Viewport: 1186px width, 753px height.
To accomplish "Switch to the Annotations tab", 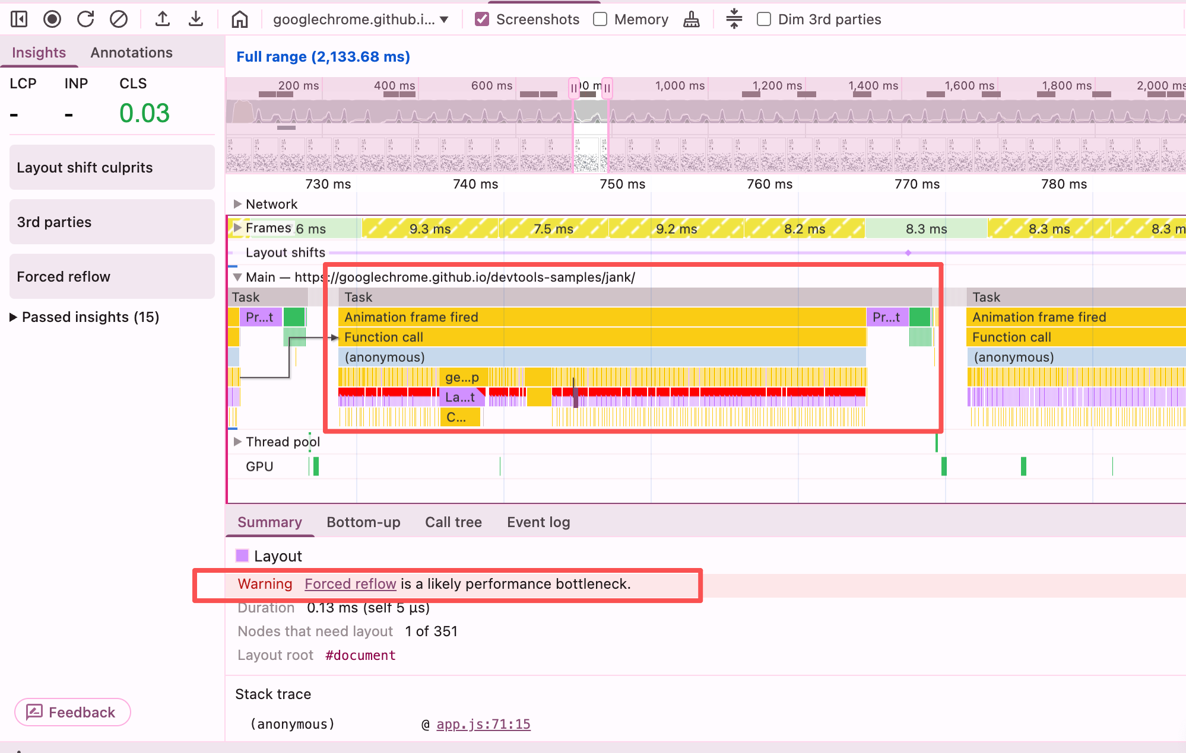I will [x=131, y=53].
